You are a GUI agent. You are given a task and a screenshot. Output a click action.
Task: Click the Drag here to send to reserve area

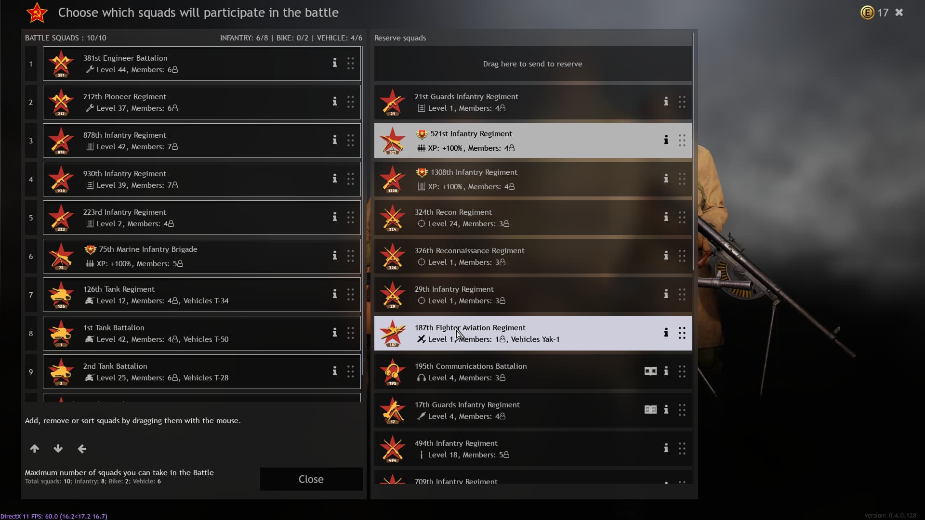pos(533,64)
